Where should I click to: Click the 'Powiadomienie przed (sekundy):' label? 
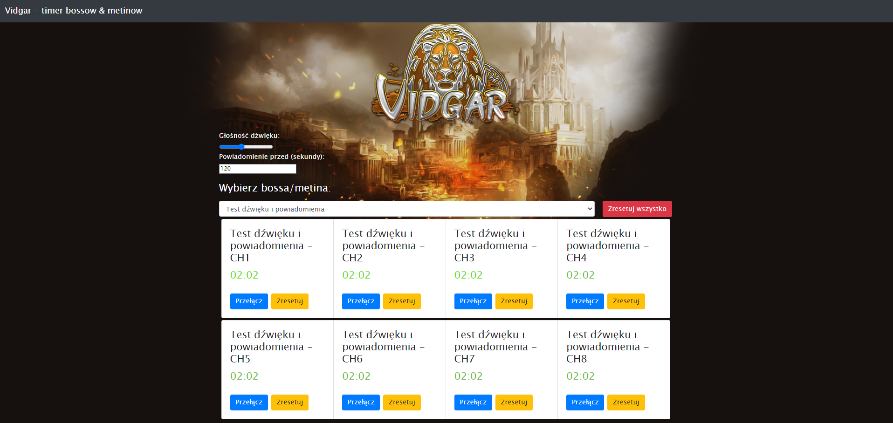click(272, 157)
